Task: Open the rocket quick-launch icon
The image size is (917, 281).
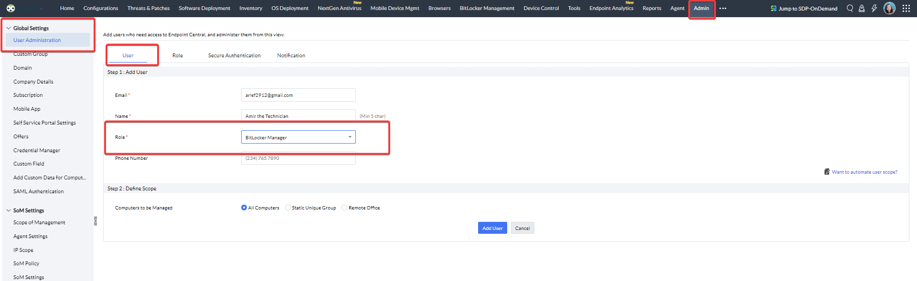Action: (862, 8)
